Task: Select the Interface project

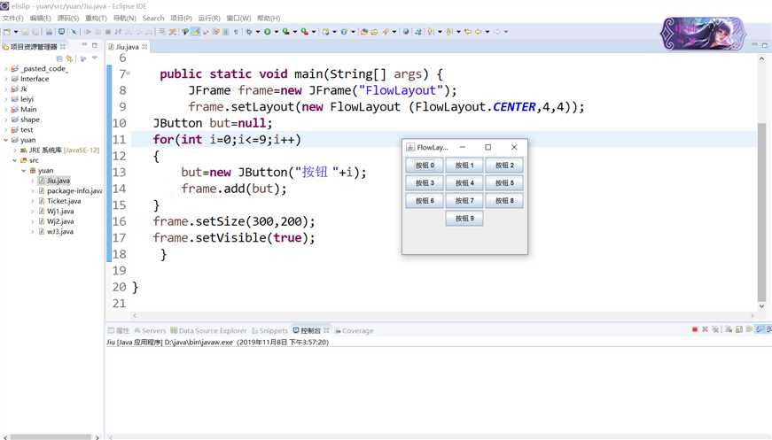Action: [35, 79]
